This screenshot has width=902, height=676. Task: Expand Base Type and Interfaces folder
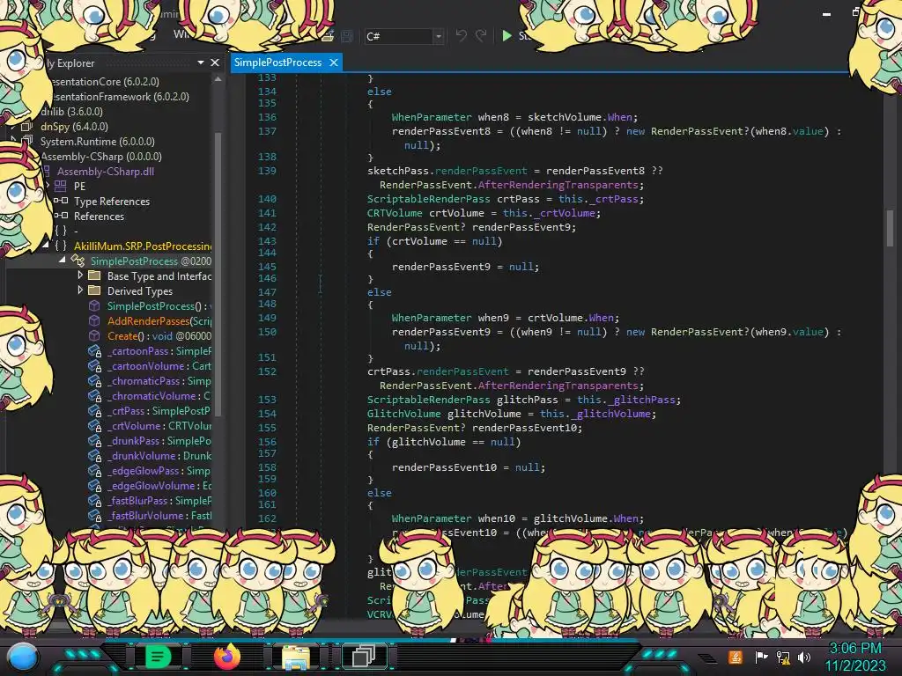tap(80, 276)
